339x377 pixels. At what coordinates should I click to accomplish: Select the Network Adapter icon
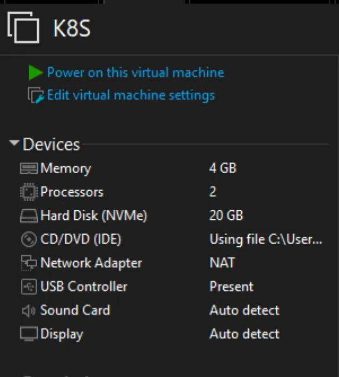point(29,263)
